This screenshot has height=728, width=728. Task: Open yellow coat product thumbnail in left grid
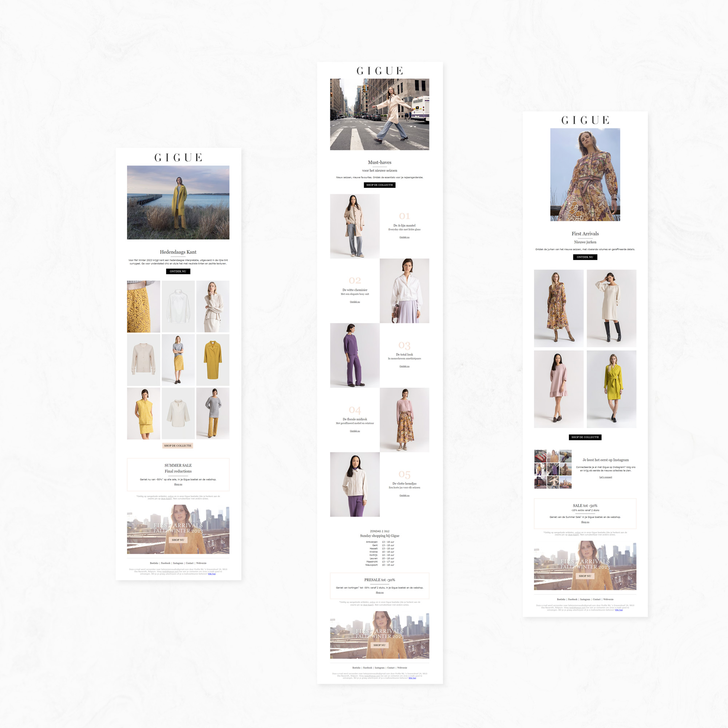coord(213,360)
